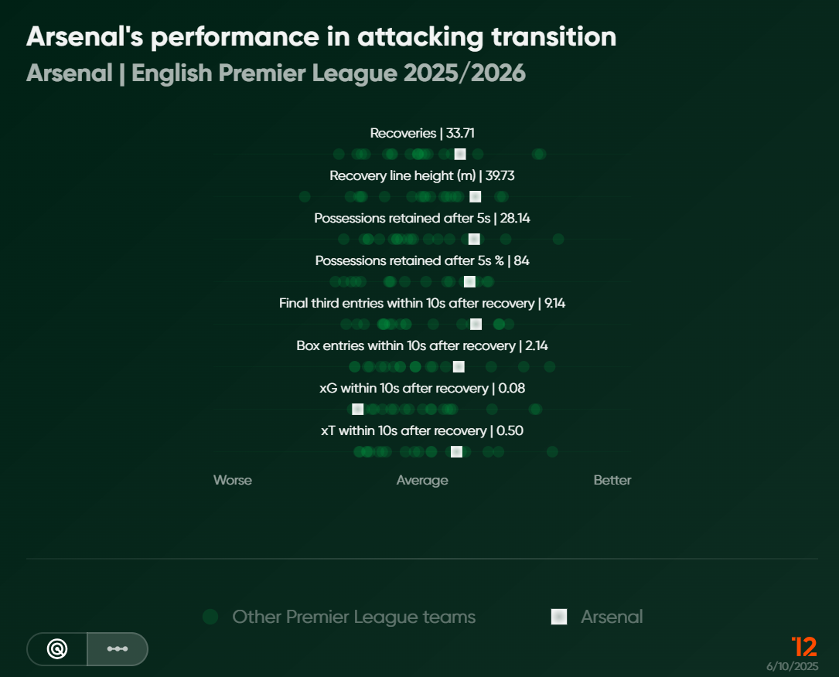Click the chart subtitle 'Arsenal | English Premier League 2025/2026'
This screenshot has width=839, height=677.
click(276, 73)
